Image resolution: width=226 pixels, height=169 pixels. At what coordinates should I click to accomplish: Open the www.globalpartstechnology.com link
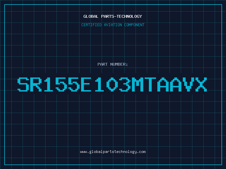point(113,152)
